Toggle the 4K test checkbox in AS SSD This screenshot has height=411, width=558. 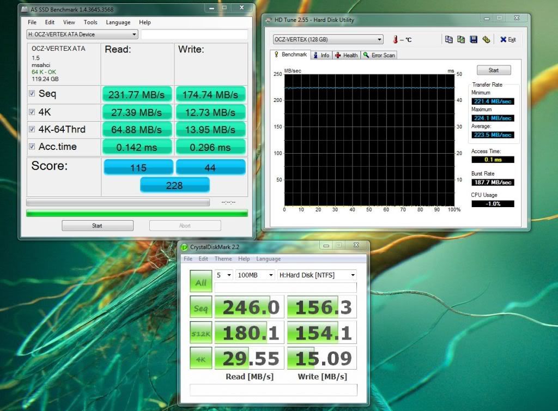[32, 112]
